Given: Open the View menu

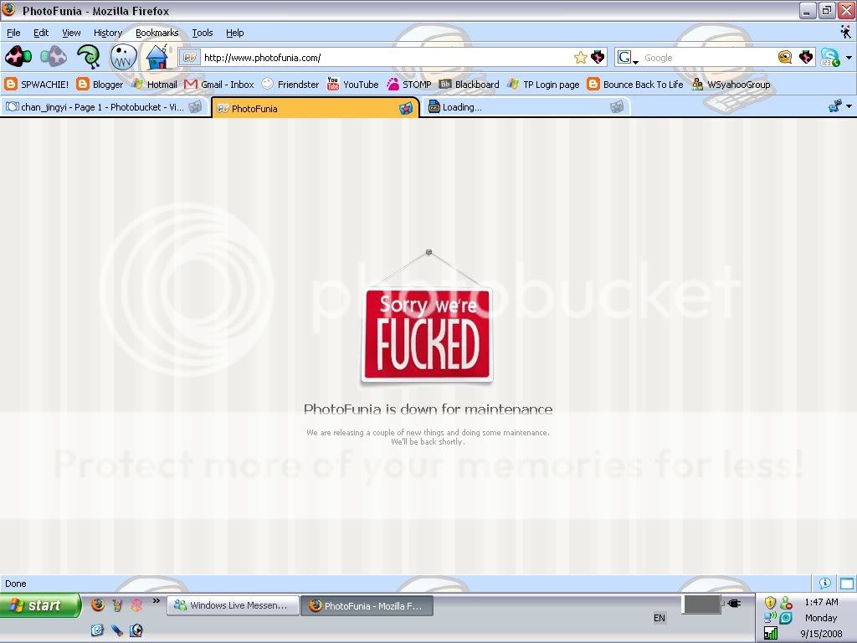Looking at the screenshot, I should (x=71, y=33).
